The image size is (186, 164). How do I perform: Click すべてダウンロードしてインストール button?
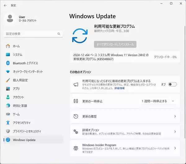pos(115,44)
